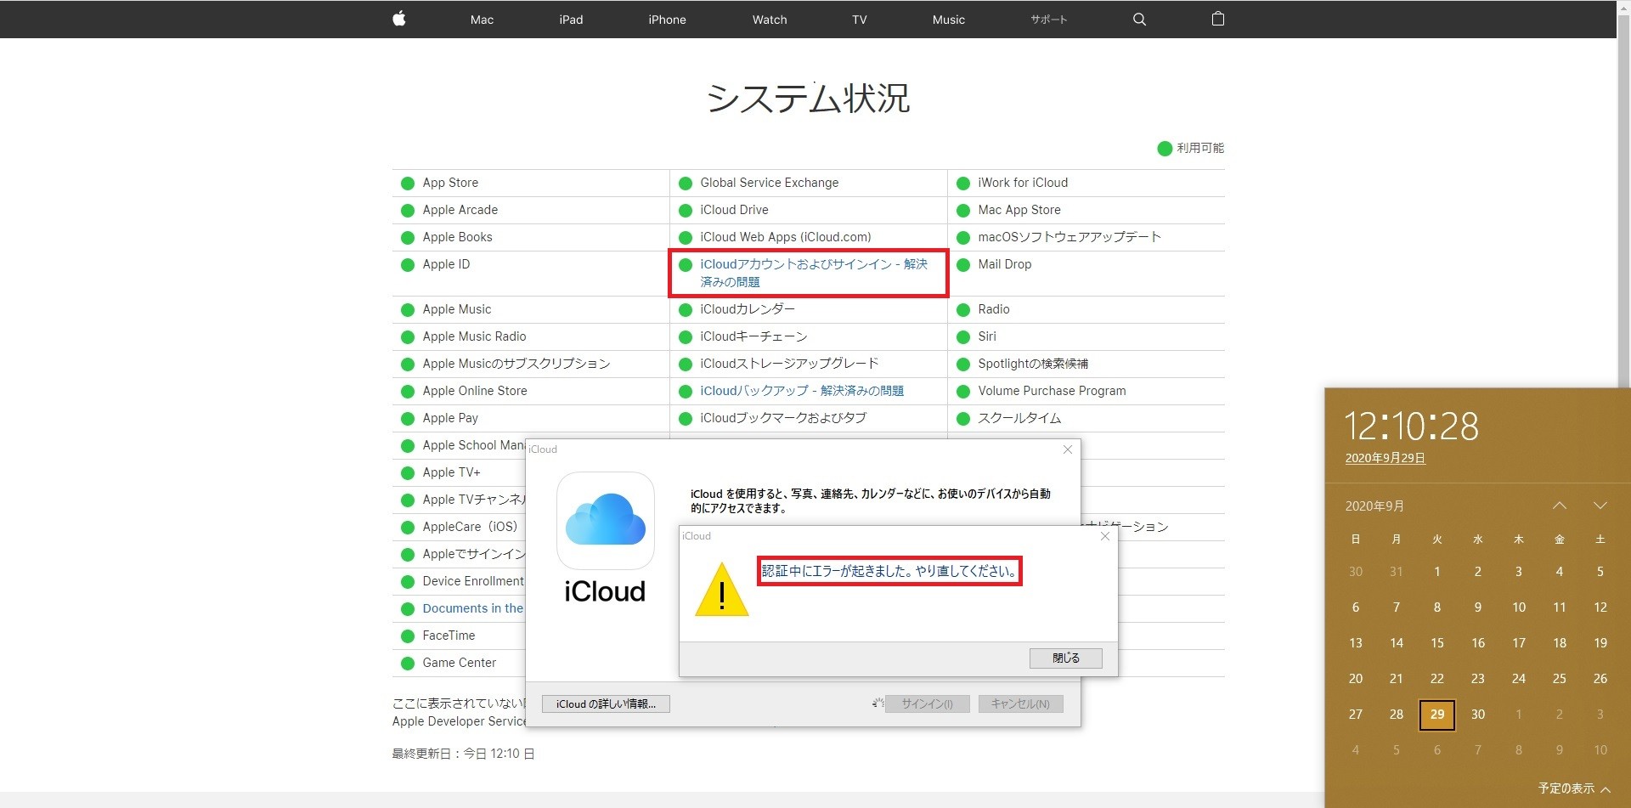
Task: Select day 30 of September in calendar
Action: [x=1478, y=715]
